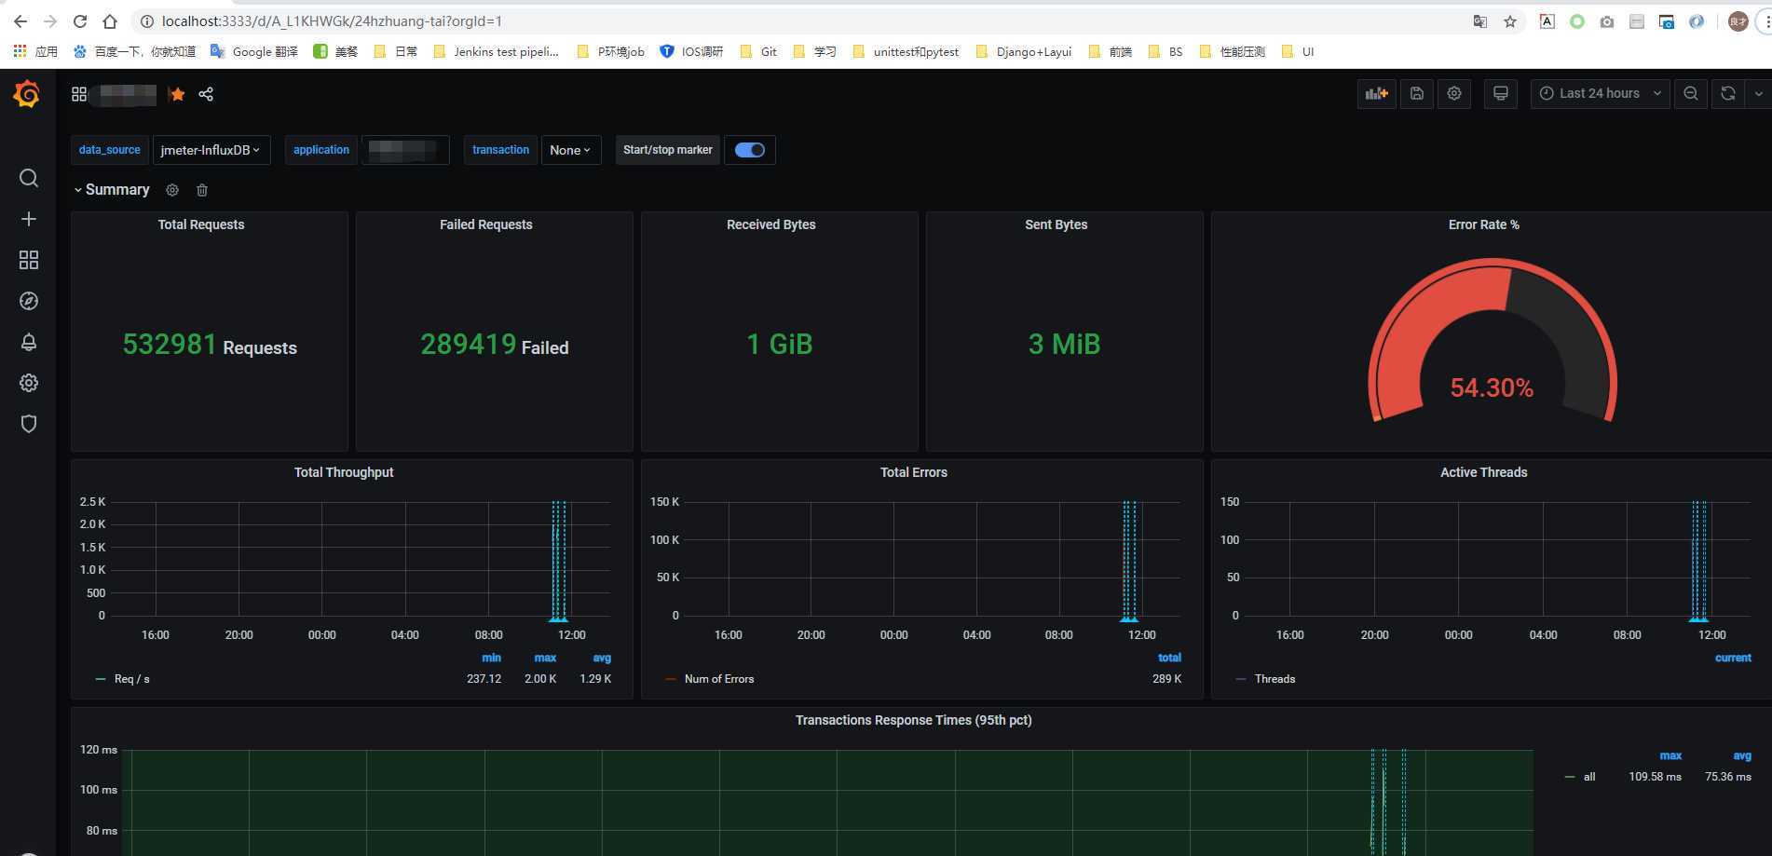Click the Active Threads panel title

pos(1484,472)
